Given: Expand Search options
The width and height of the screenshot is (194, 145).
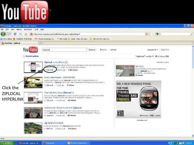Looking at the screenshot, I should (31, 56).
